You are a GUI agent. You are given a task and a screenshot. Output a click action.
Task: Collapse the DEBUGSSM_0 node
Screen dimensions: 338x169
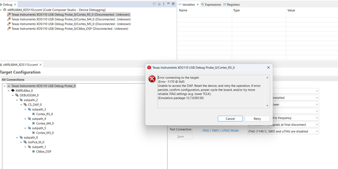pyautogui.click(x=13, y=95)
